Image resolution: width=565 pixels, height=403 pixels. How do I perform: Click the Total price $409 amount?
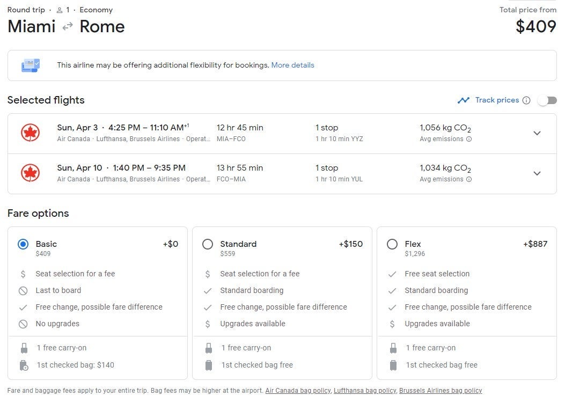point(535,26)
